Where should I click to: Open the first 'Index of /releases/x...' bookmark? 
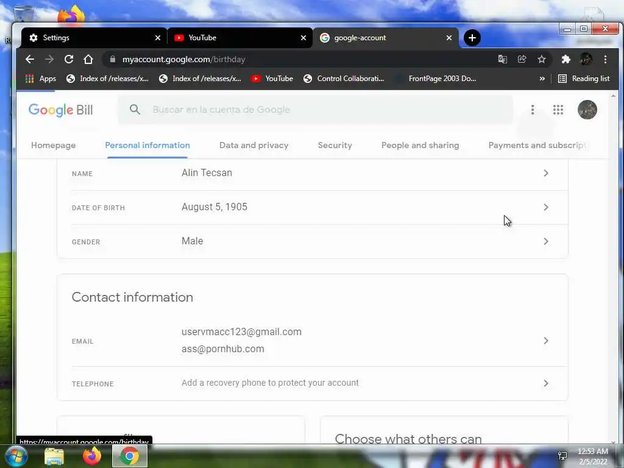(107, 79)
